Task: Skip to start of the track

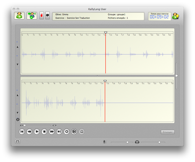Action: [22, 132]
